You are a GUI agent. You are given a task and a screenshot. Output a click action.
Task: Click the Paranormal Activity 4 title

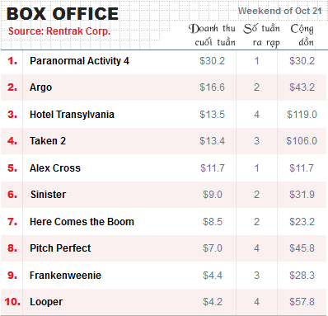[79, 61]
